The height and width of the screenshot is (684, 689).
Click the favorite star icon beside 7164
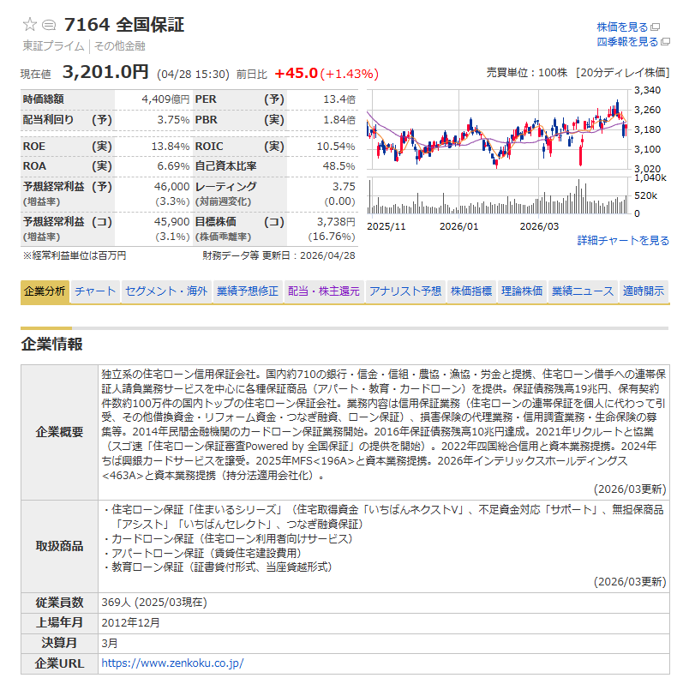coord(30,24)
